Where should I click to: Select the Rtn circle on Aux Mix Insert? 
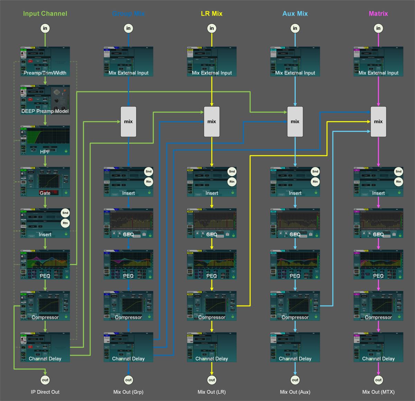(x=315, y=182)
